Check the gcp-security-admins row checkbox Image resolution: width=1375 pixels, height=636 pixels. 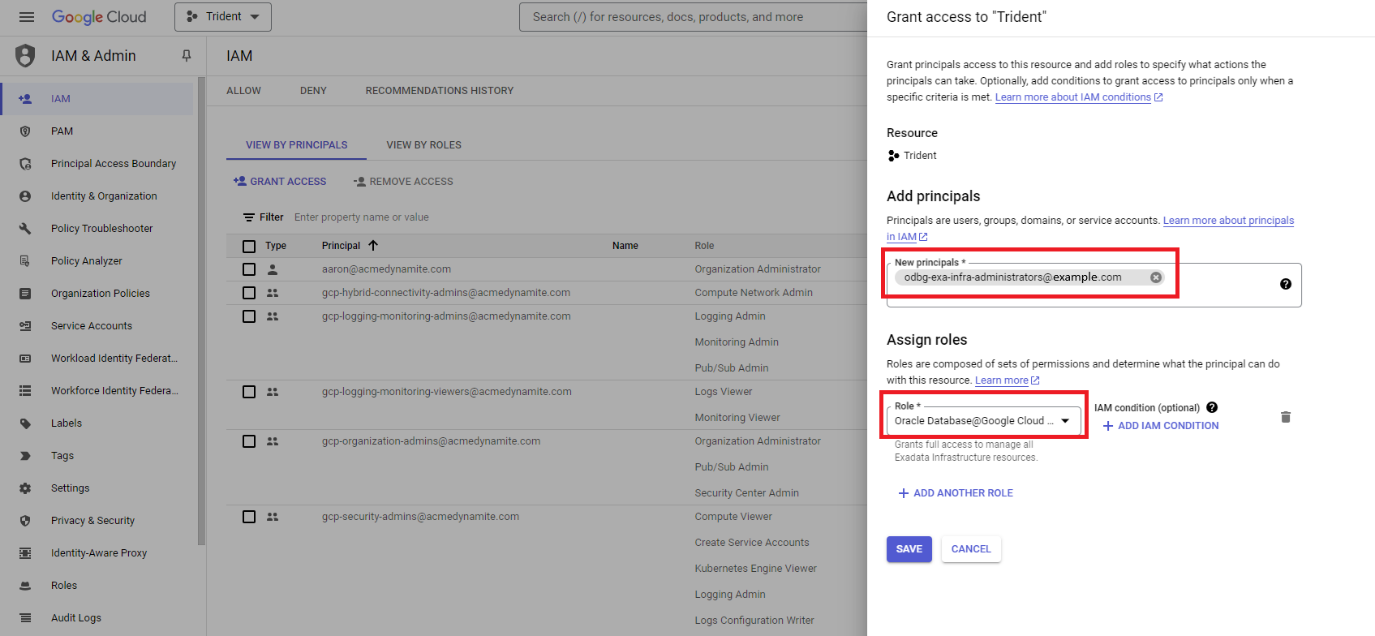(249, 517)
